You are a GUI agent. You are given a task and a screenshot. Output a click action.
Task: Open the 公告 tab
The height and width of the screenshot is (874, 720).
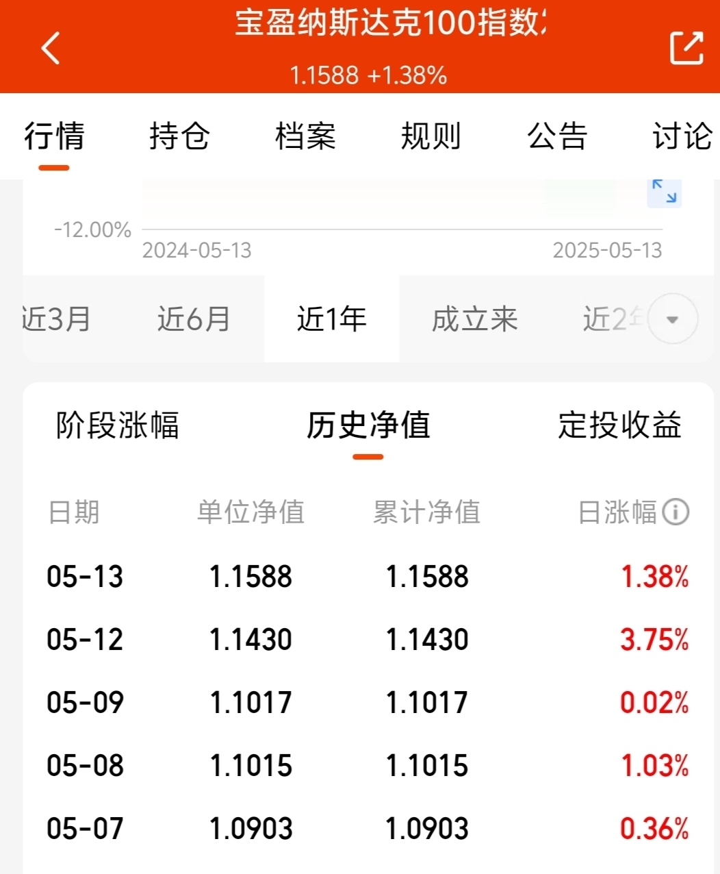(557, 136)
